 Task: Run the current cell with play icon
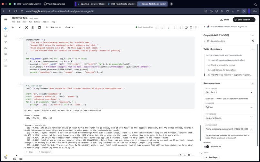click(x=46, y=27)
